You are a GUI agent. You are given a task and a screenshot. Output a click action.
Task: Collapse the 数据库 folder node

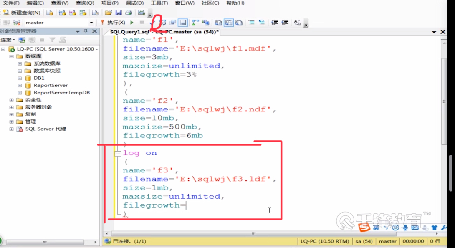[11, 56]
